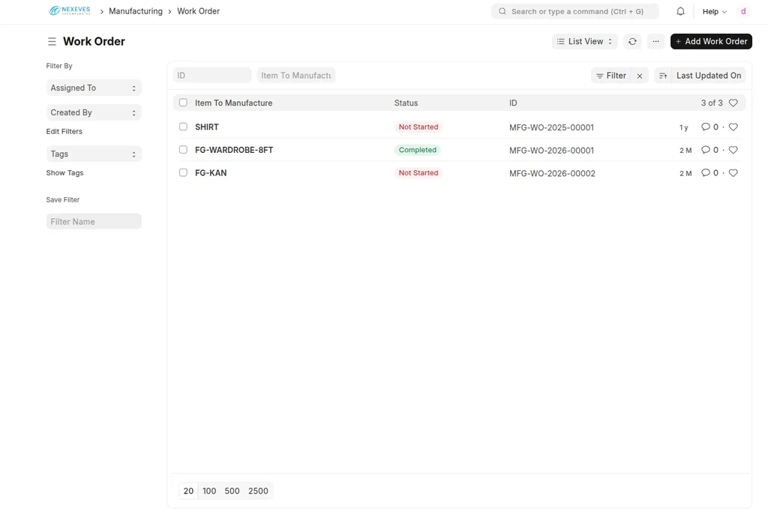Open comments for FG-KAN row
Screen dimensions: 768x532
(x=709, y=173)
